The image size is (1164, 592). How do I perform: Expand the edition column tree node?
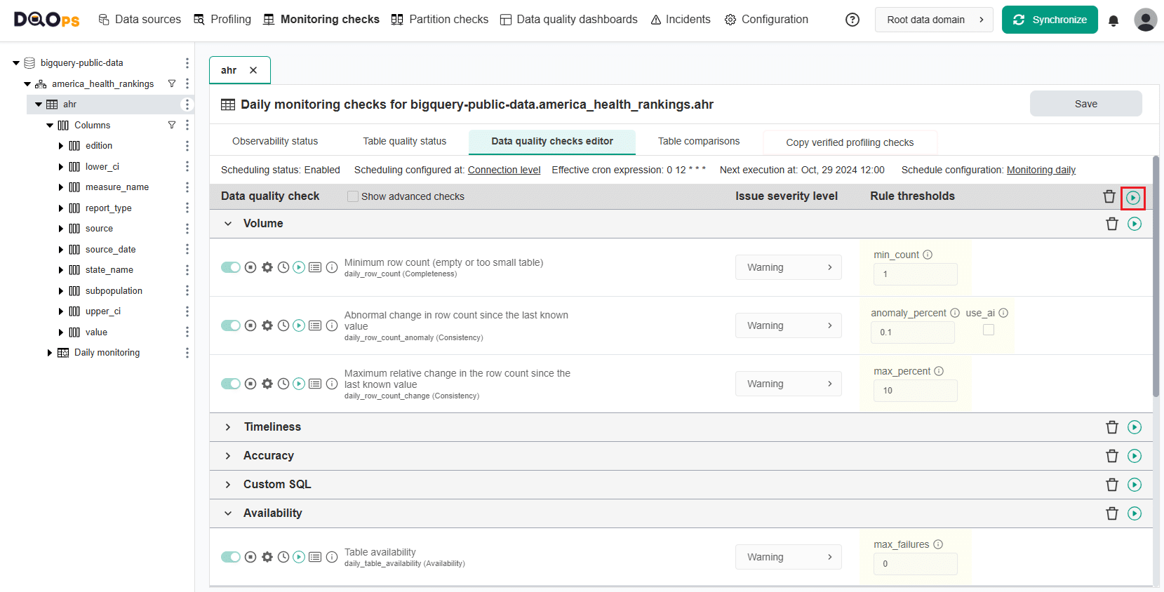[x=61, y=146]
